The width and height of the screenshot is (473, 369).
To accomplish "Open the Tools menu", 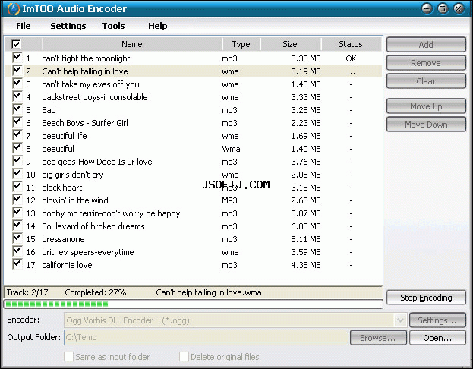I will coord(113,26).
